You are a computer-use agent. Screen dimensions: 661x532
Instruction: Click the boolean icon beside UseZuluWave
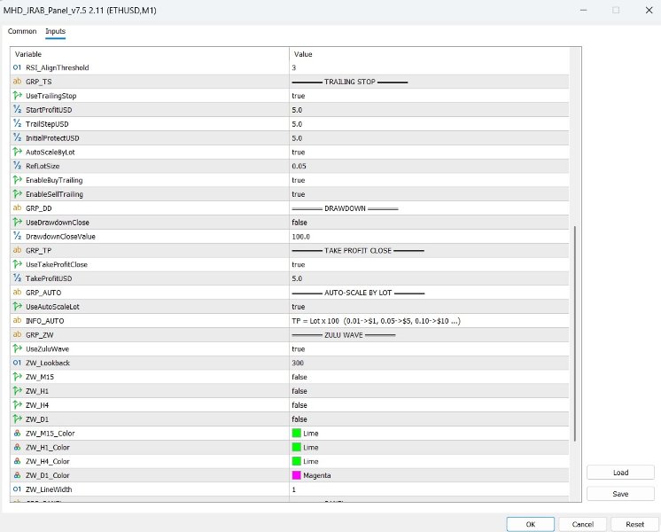click(17, 348)
